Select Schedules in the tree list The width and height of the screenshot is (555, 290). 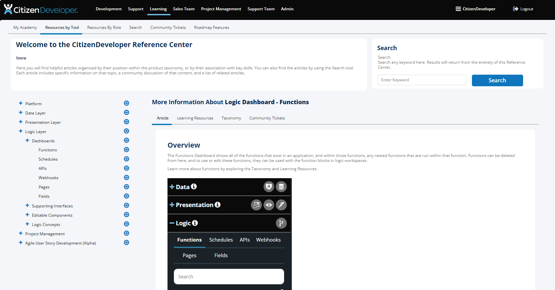[x=48, y=159]
